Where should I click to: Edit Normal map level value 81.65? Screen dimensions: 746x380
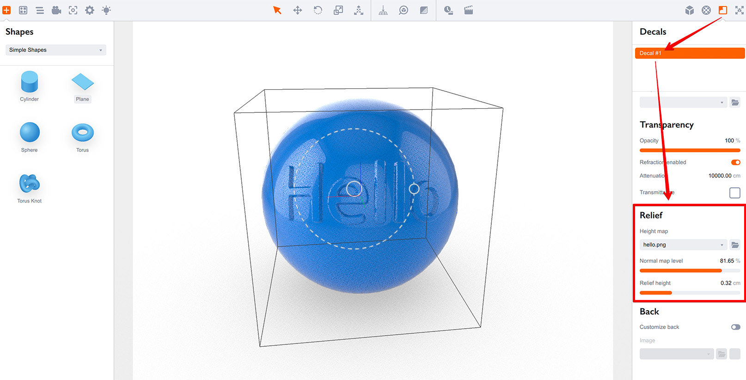click(x=727, y=261)
